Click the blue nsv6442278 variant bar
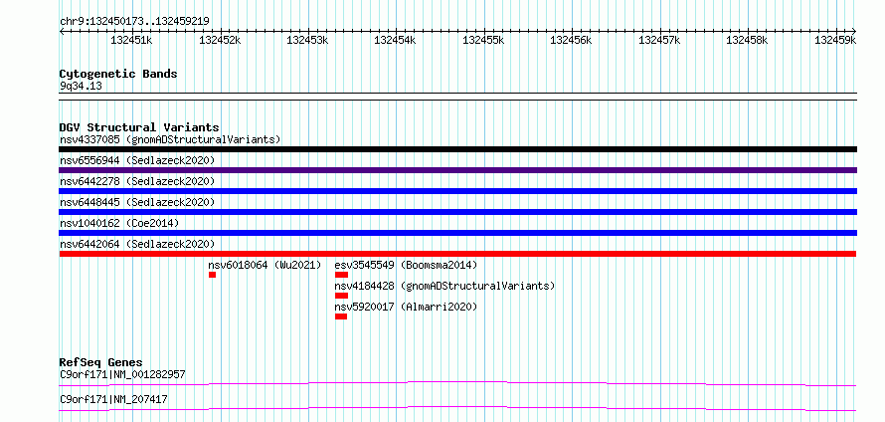Screen dimensions: 885x422 [457, 191]
